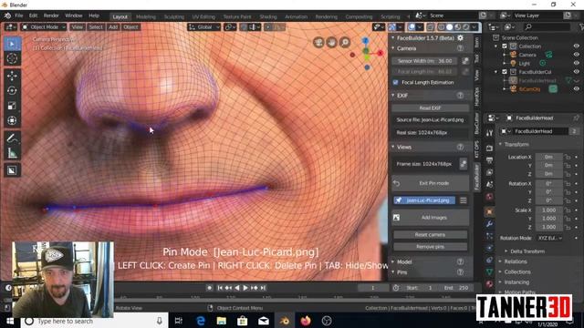Open the Global orientation dropdown
The image size is (584, 328).
203,27
